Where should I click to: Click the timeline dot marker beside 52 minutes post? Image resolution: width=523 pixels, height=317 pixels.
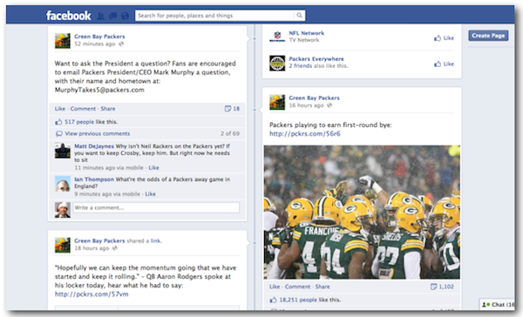tap(255, 38)
